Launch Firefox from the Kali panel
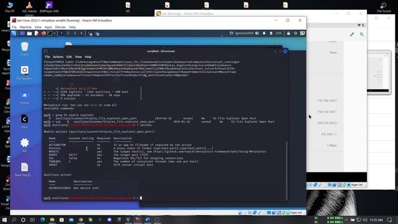This screenshot has width=398, height=224. tap(44, 33)
